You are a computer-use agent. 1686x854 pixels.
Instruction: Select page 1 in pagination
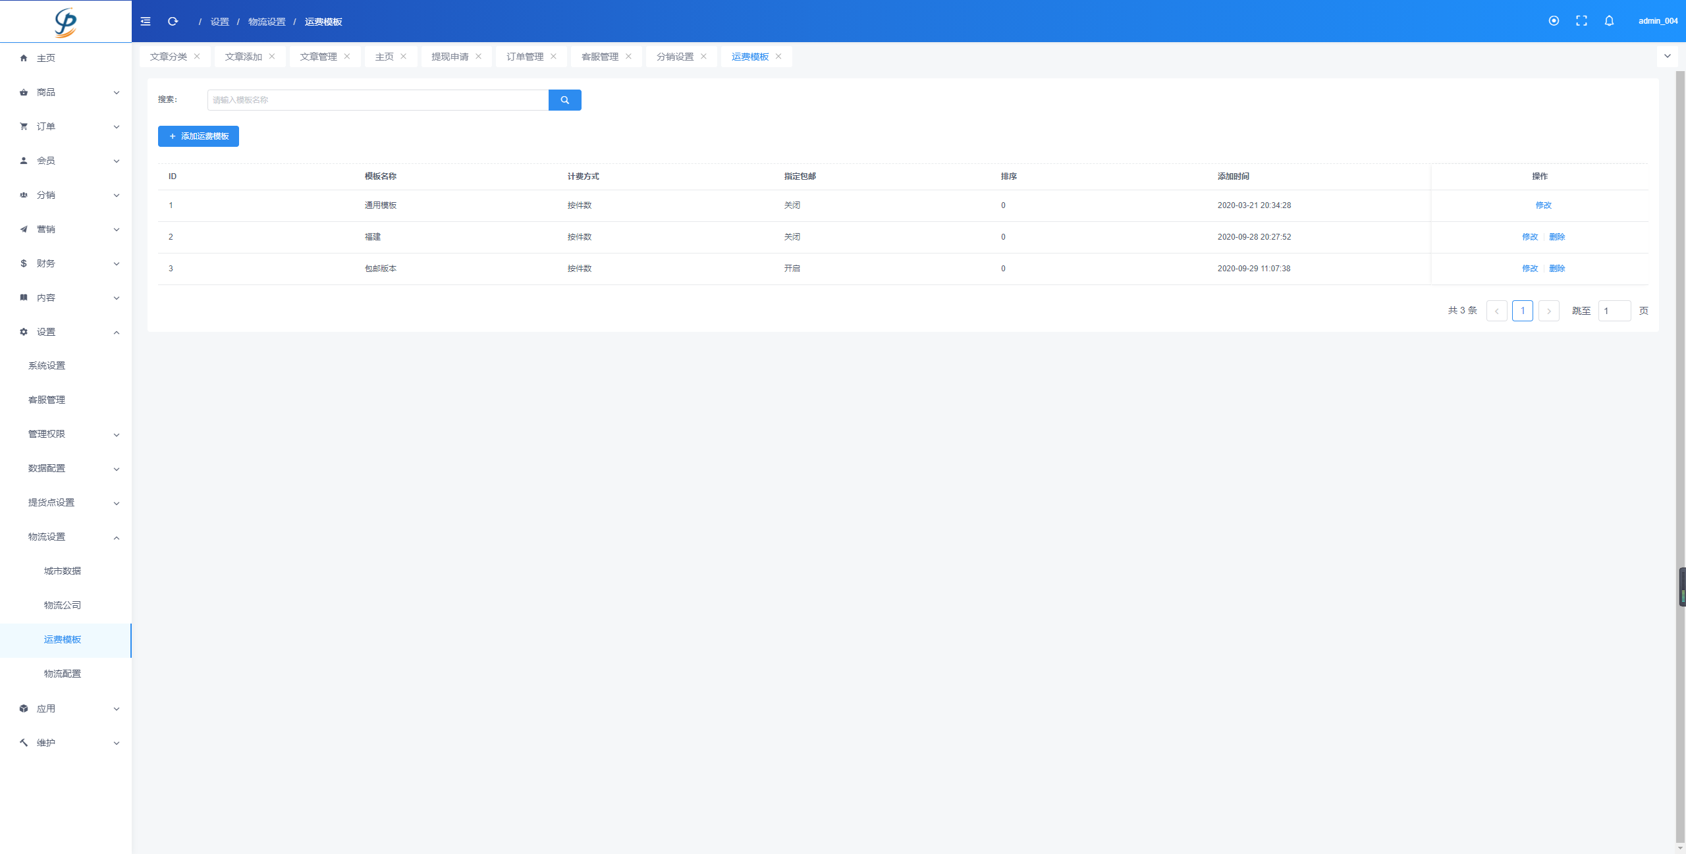click(1522, 311)
